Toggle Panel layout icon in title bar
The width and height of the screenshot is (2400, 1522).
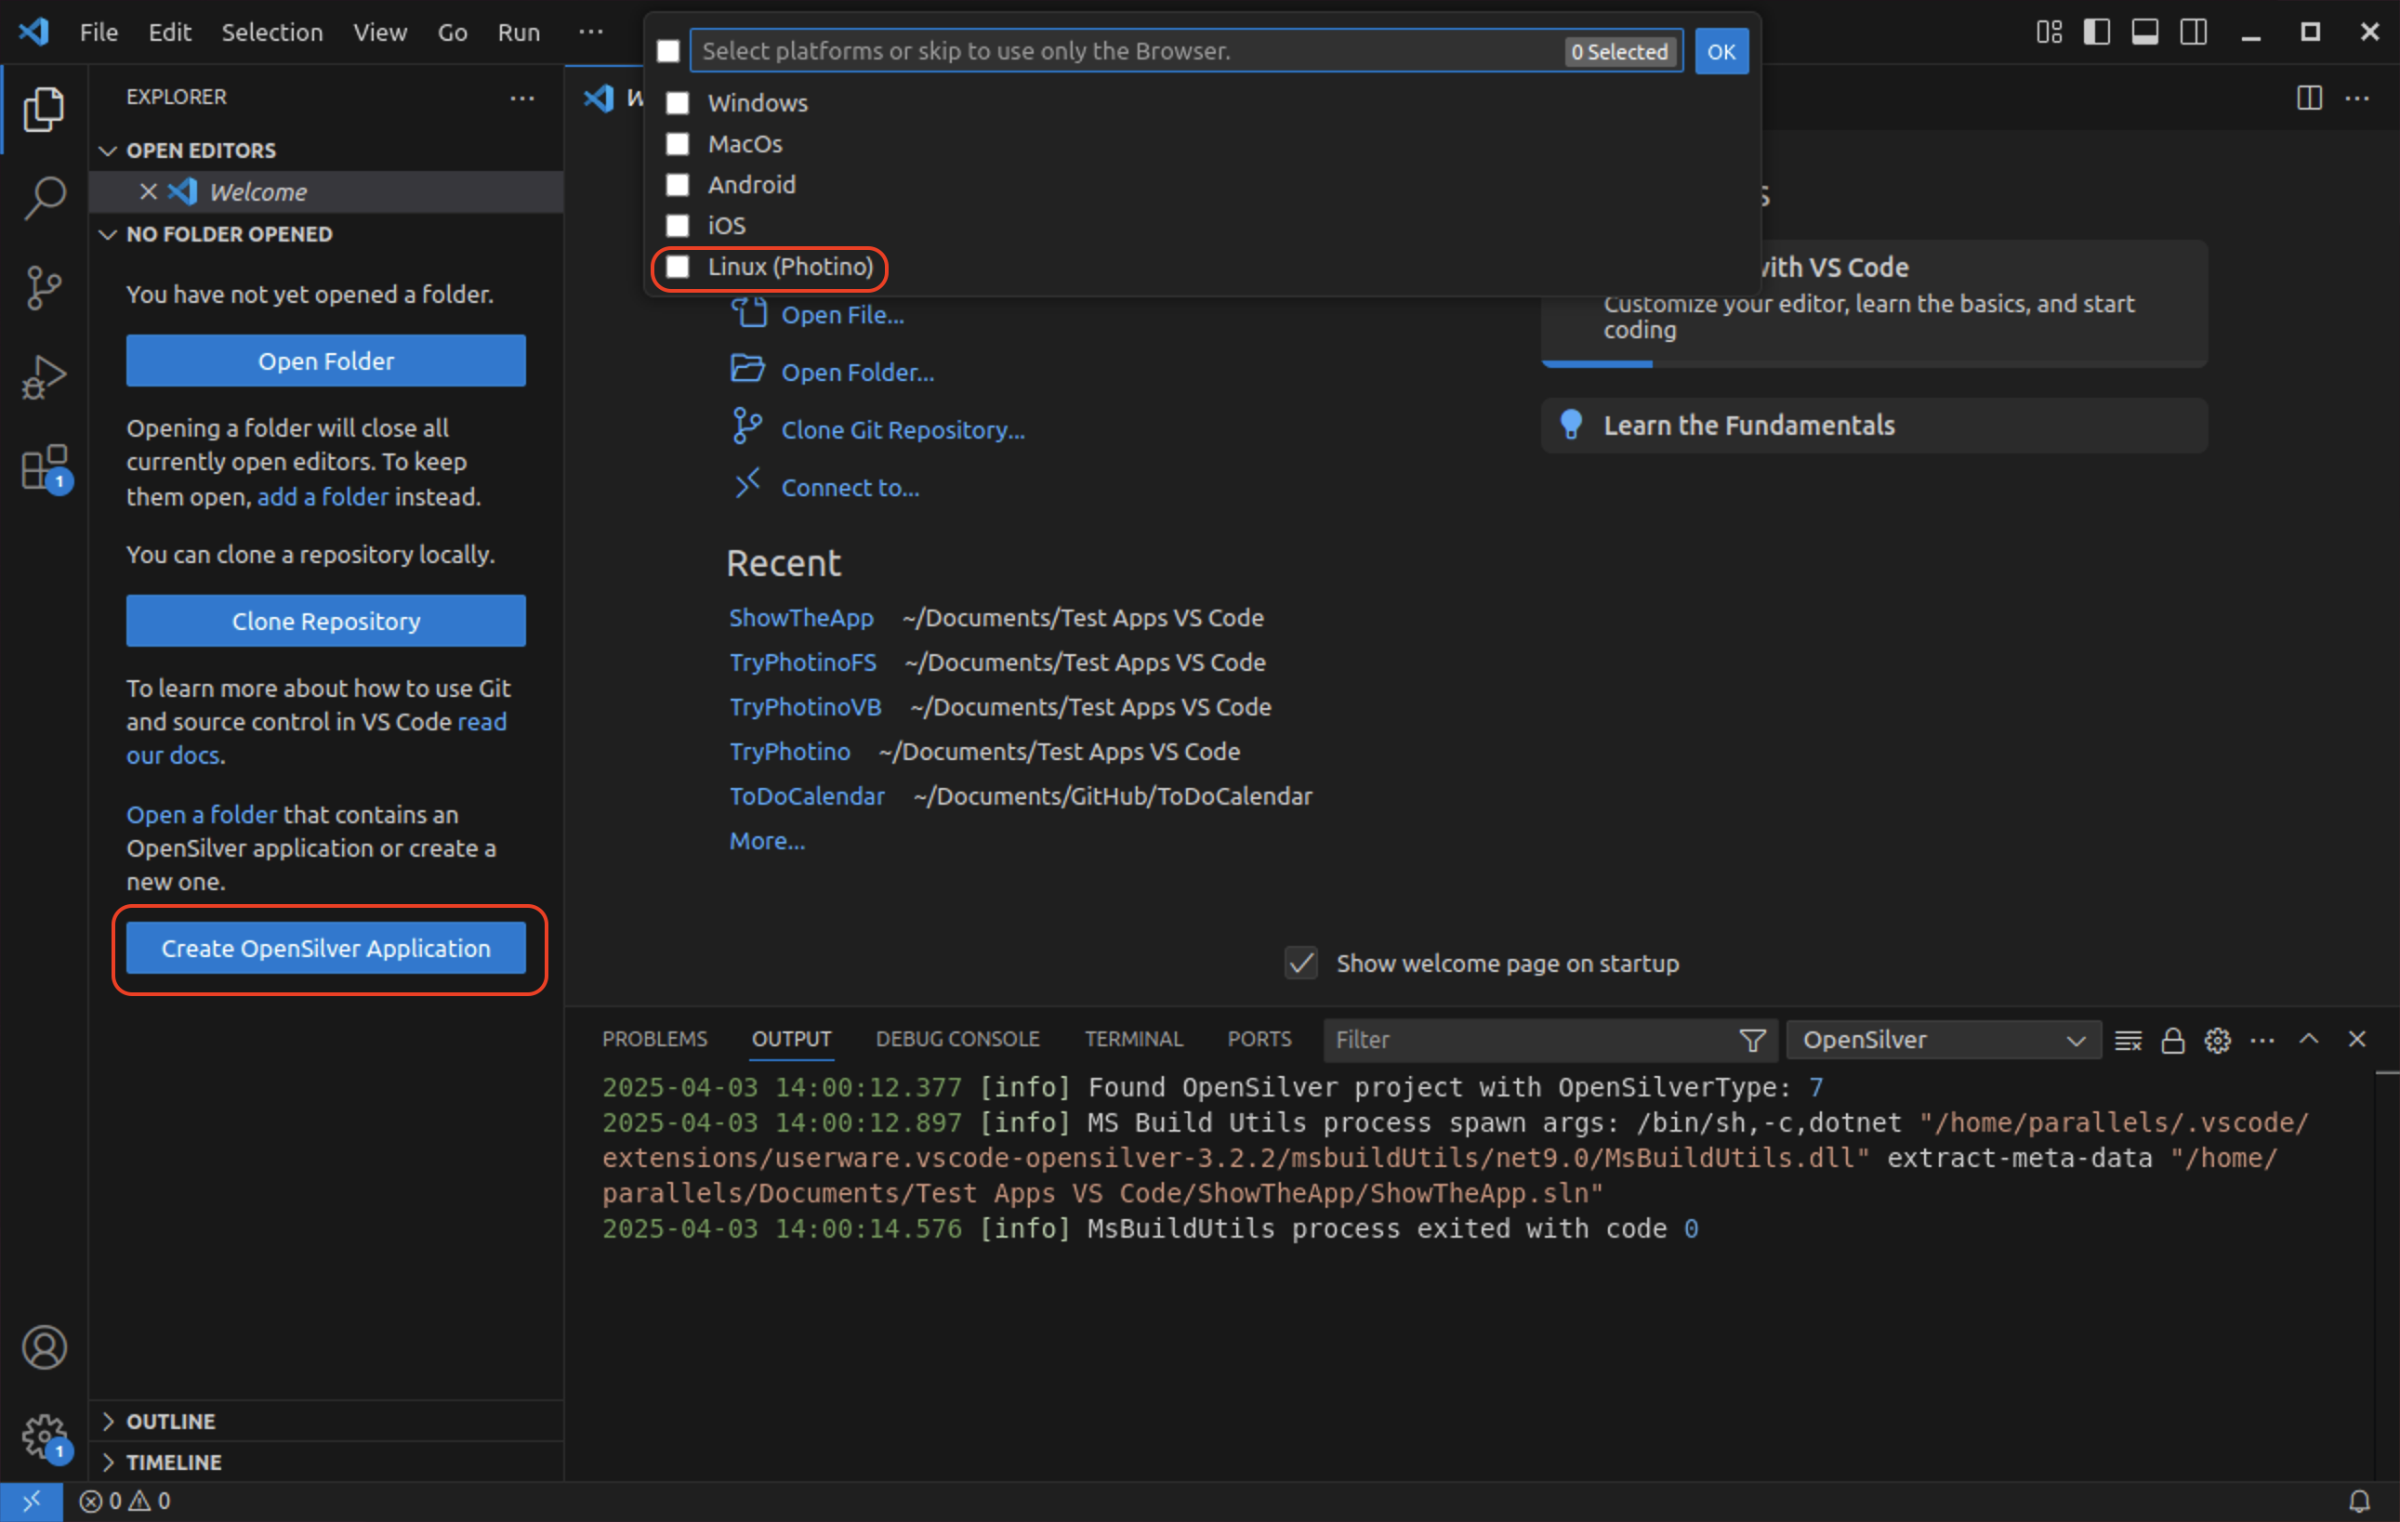[2145, 32]
